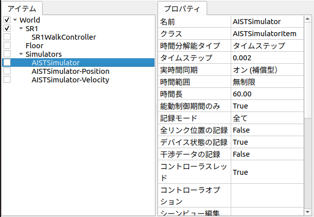
Task: Click the クラス value AISTSimulatorItem
Action: click(x=267, y=34)
